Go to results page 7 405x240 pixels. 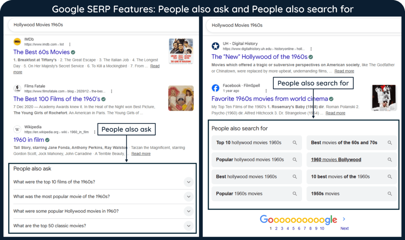[x=305, y=229]
